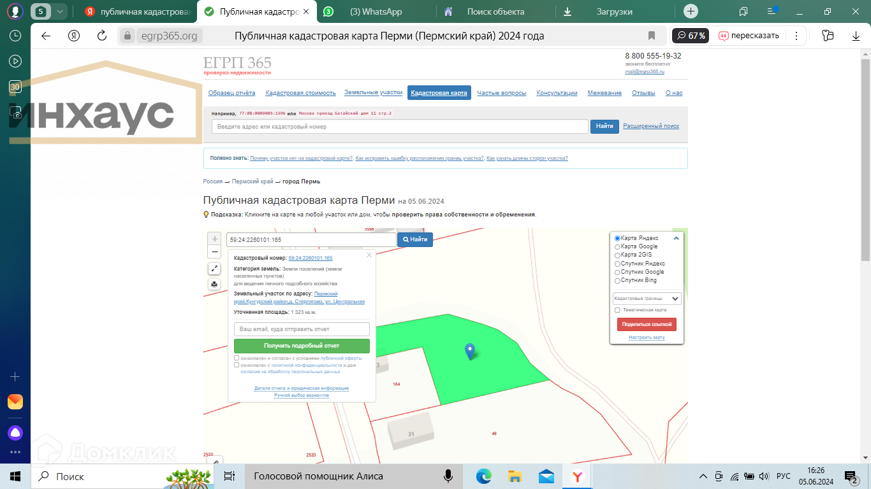Click Получить подробный отчет button

pyautogui.click(x=302, y=346)
